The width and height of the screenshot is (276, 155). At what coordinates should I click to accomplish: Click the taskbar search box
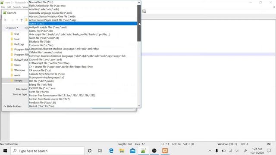tap(47, 151)
